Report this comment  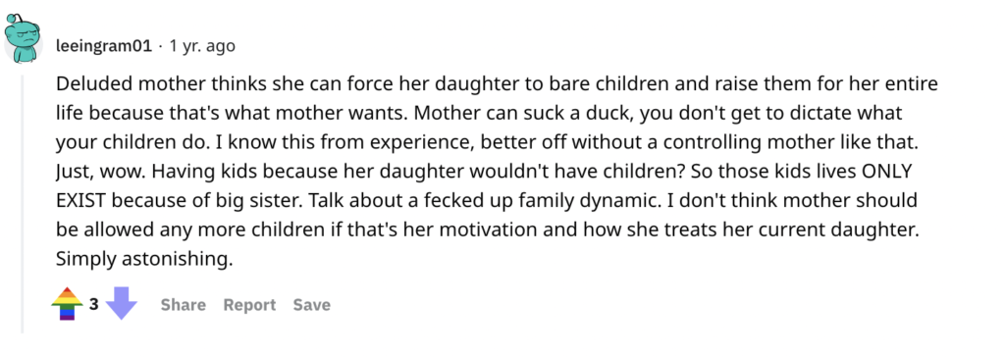click(x=249, y=305)
